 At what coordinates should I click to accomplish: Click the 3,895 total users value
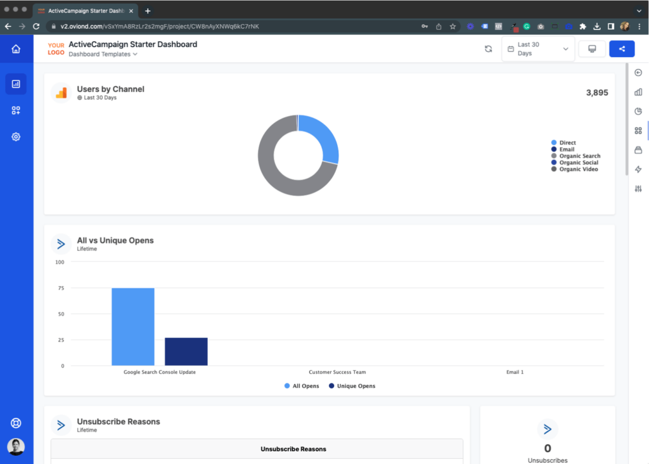(597, 93)
